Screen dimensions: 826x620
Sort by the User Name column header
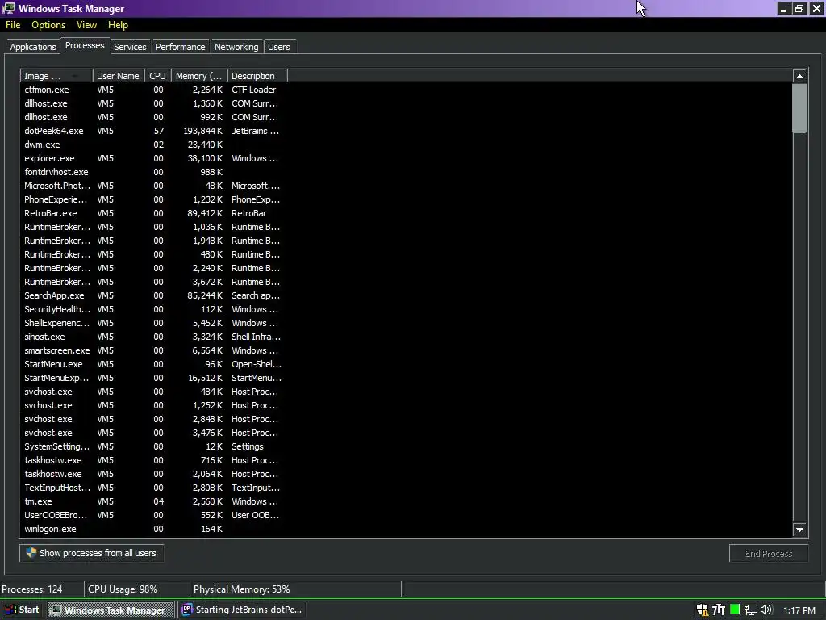click(x=119, y=76)
